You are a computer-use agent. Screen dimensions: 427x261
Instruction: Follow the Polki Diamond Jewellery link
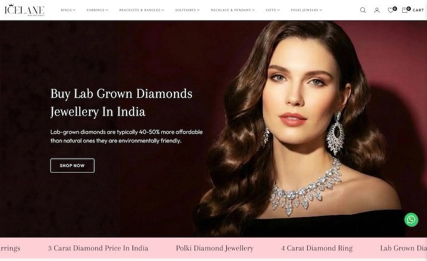[x=215, y=248]
